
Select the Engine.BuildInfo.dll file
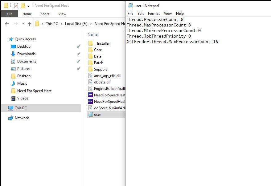tap(109, 89)
